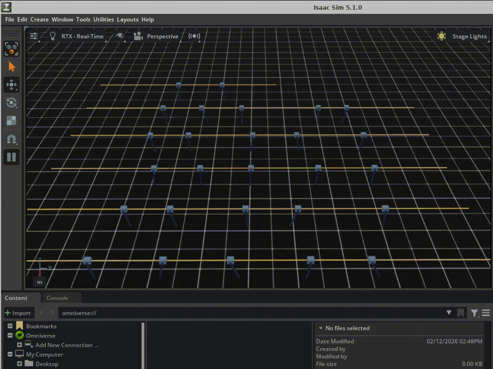Click the Import button
This screenshot has height=369, width=493.
point(18,313)
